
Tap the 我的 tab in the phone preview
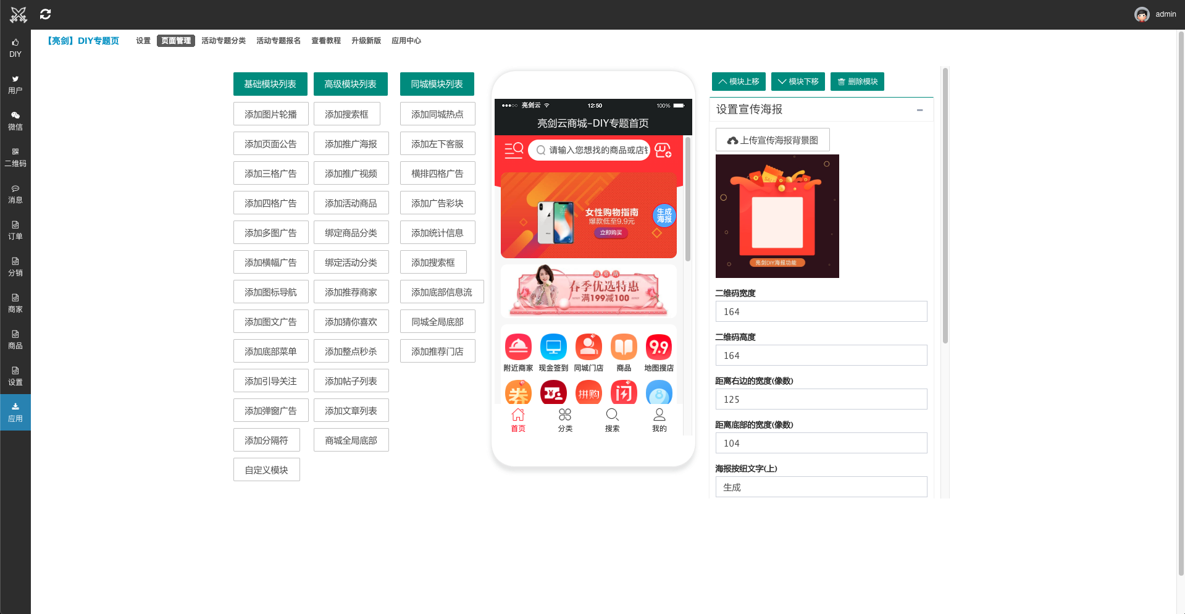pos(659,419)
